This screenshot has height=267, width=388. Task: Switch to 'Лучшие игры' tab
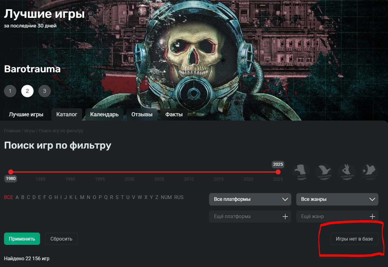pyautogui.click(x=26, y=114)
